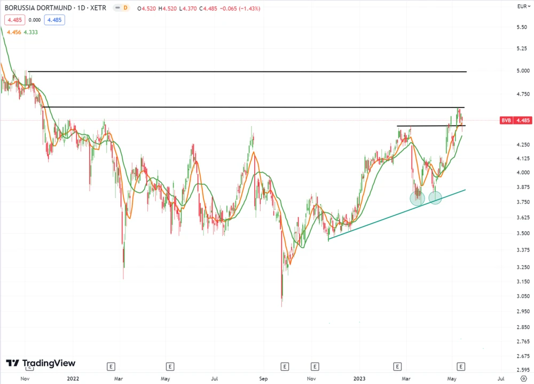
Task: Select the earnings E marker near May 2023
Action: [461, 366]
